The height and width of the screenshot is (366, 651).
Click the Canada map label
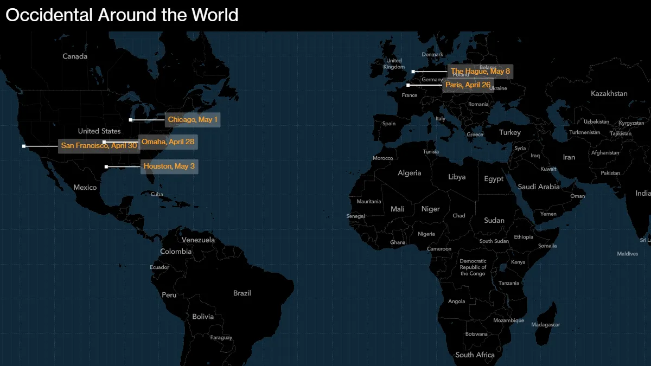(x=75, y=56)
